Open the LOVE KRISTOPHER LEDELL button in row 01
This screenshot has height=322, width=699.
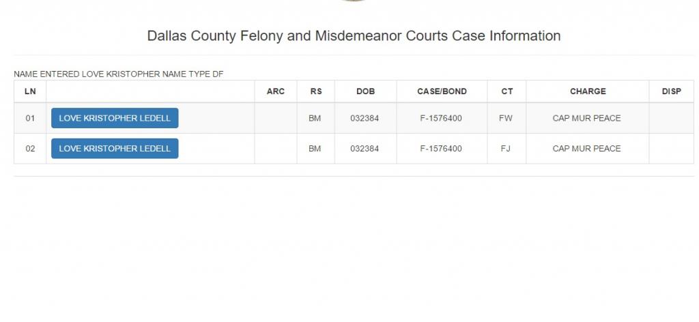[x=115, y=118]
